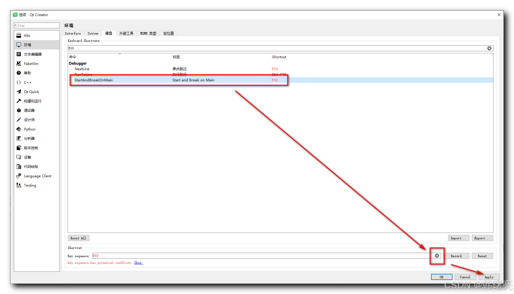Click the Apply button
The image size is (514, 294).
coord(489,277)
